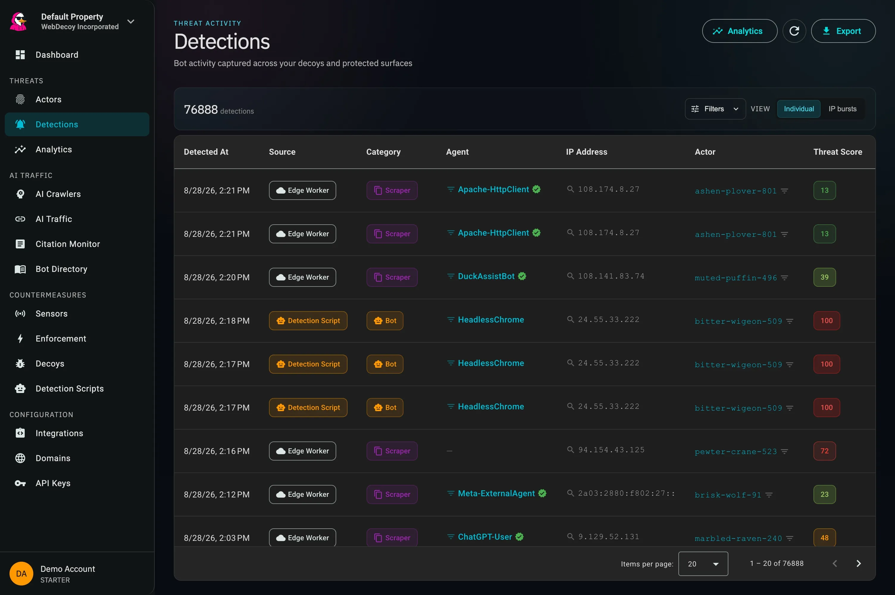Click verified badge next to Meta-ExternalAgent

(x=542, y=493)
